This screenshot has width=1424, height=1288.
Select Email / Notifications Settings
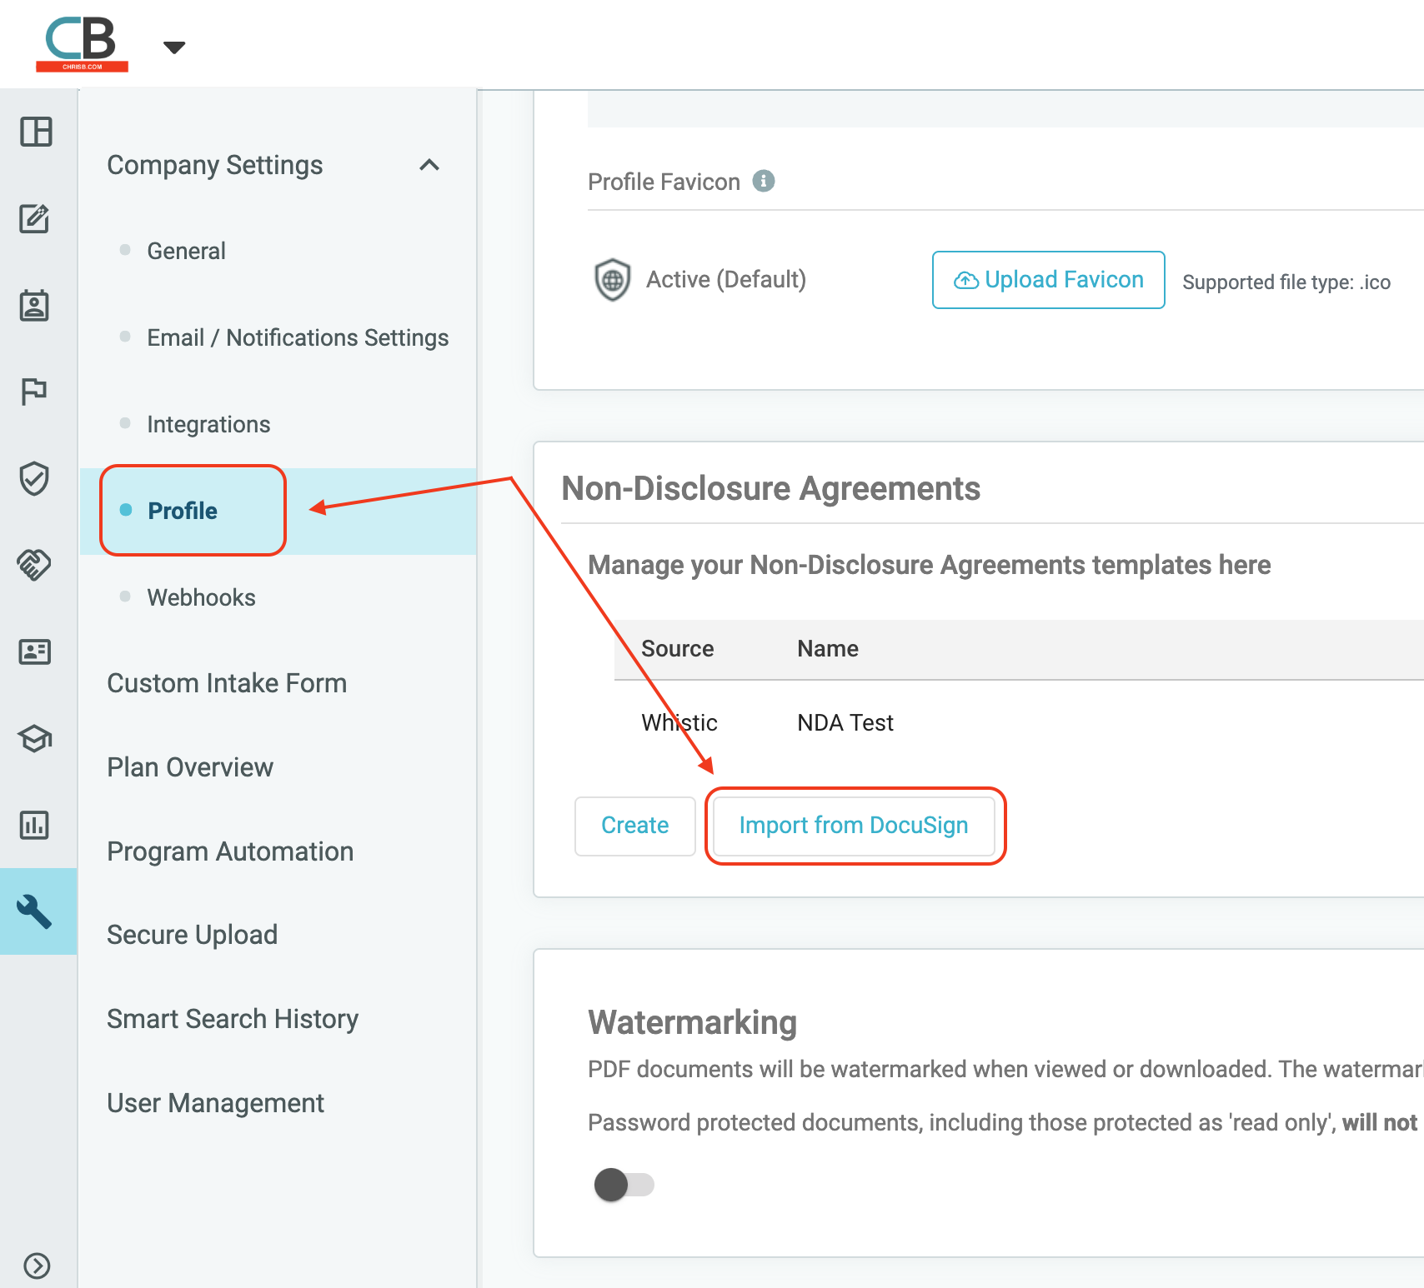(x=298, y=337)
